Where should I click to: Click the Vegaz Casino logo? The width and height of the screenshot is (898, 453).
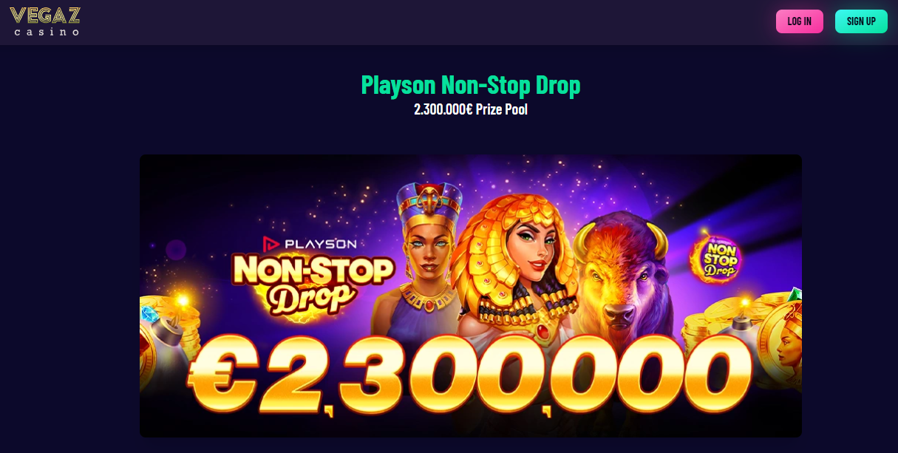click(x=44, y=21)
